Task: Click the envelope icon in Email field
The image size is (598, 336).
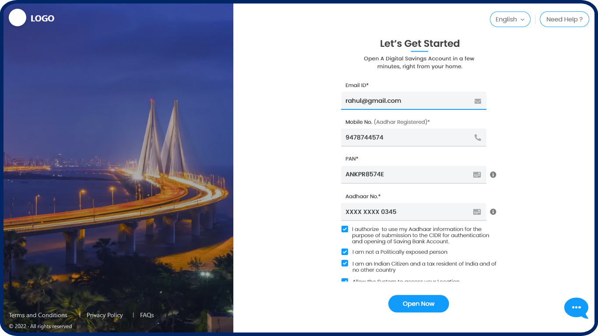Action: (x=478, y=101)
